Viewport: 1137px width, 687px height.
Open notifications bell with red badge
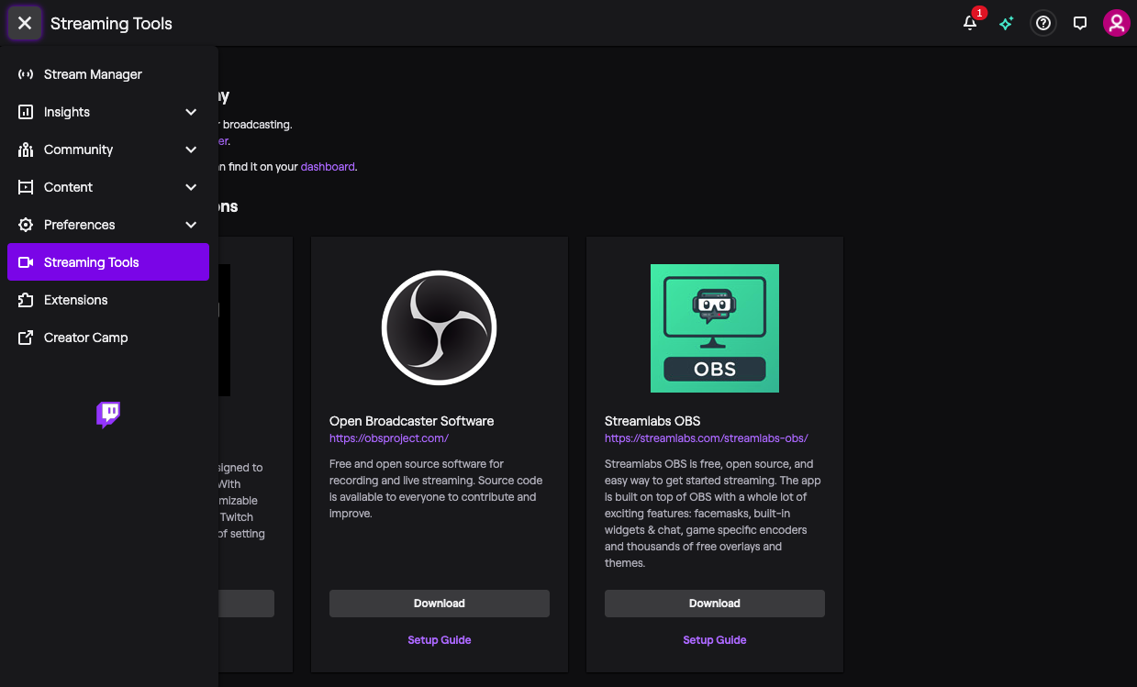(x=971, y=22)
